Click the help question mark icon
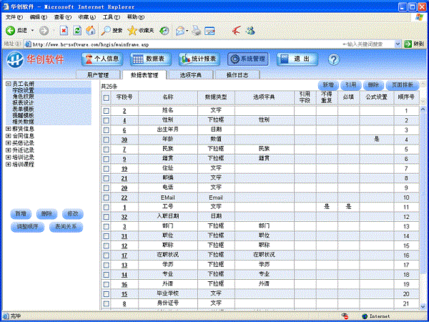 pos(332,59)
